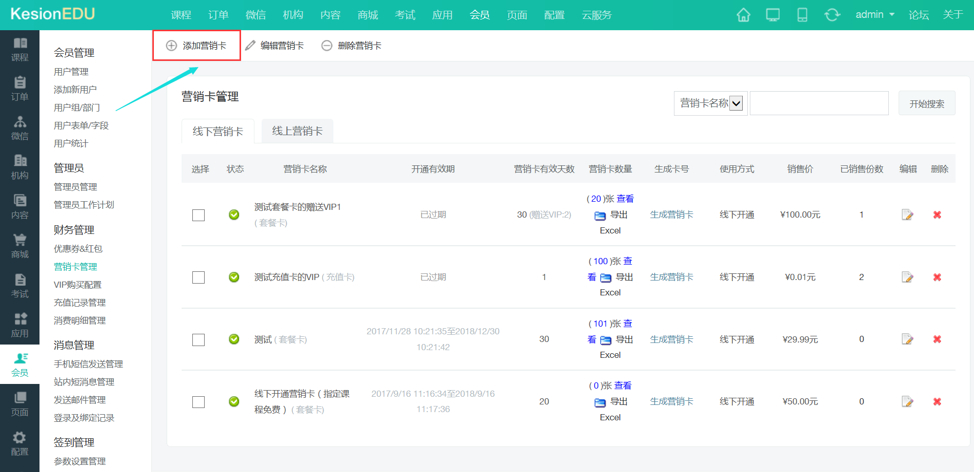Switch to the 线上营销卡 tab
974x472 pixels.
pos(297,131)
